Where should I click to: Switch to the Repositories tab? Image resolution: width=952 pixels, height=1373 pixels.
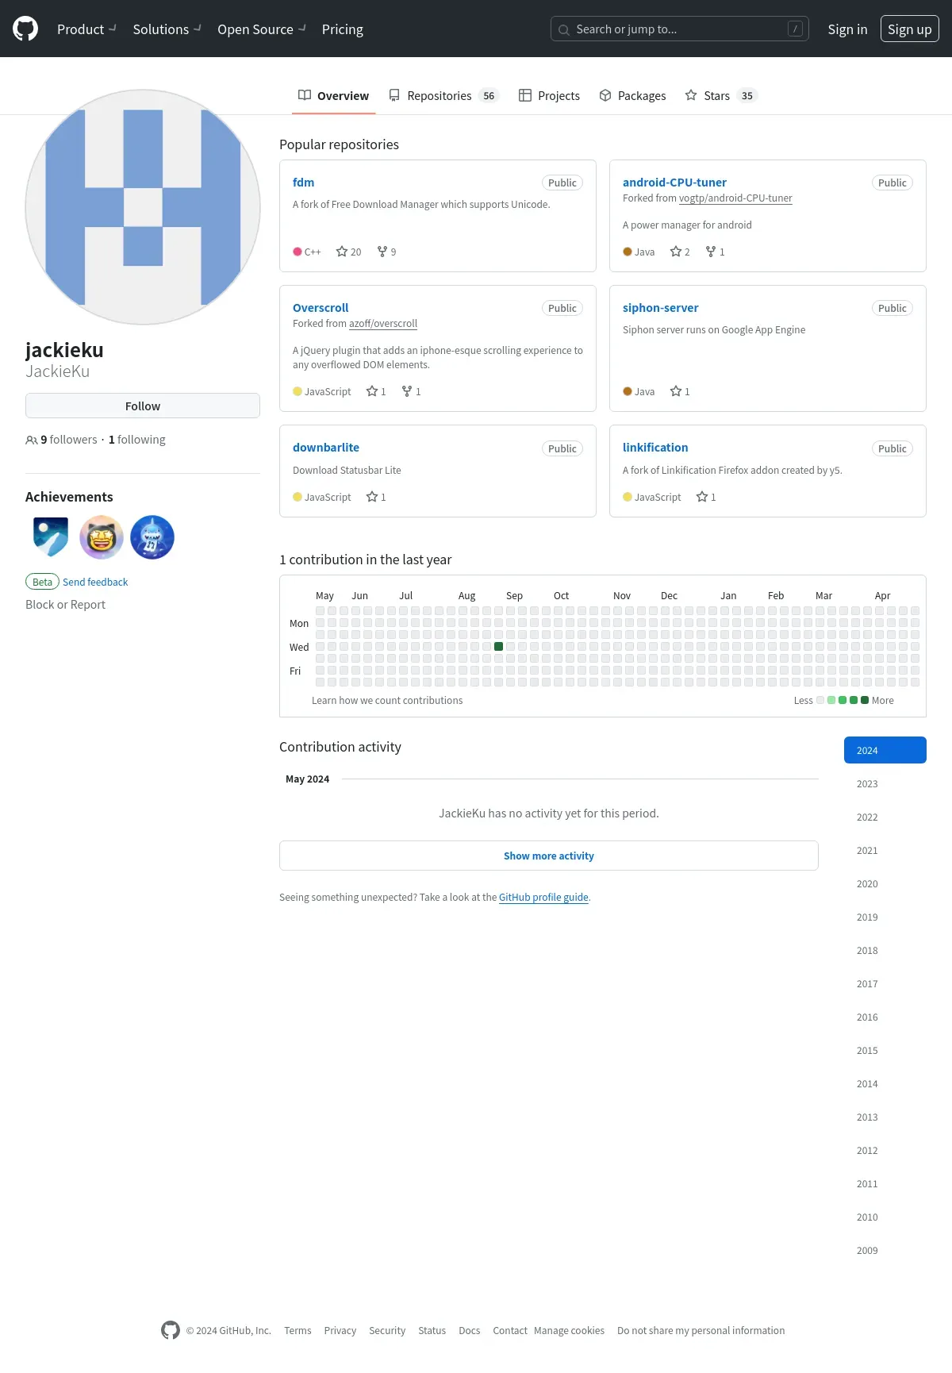(443, 95)
